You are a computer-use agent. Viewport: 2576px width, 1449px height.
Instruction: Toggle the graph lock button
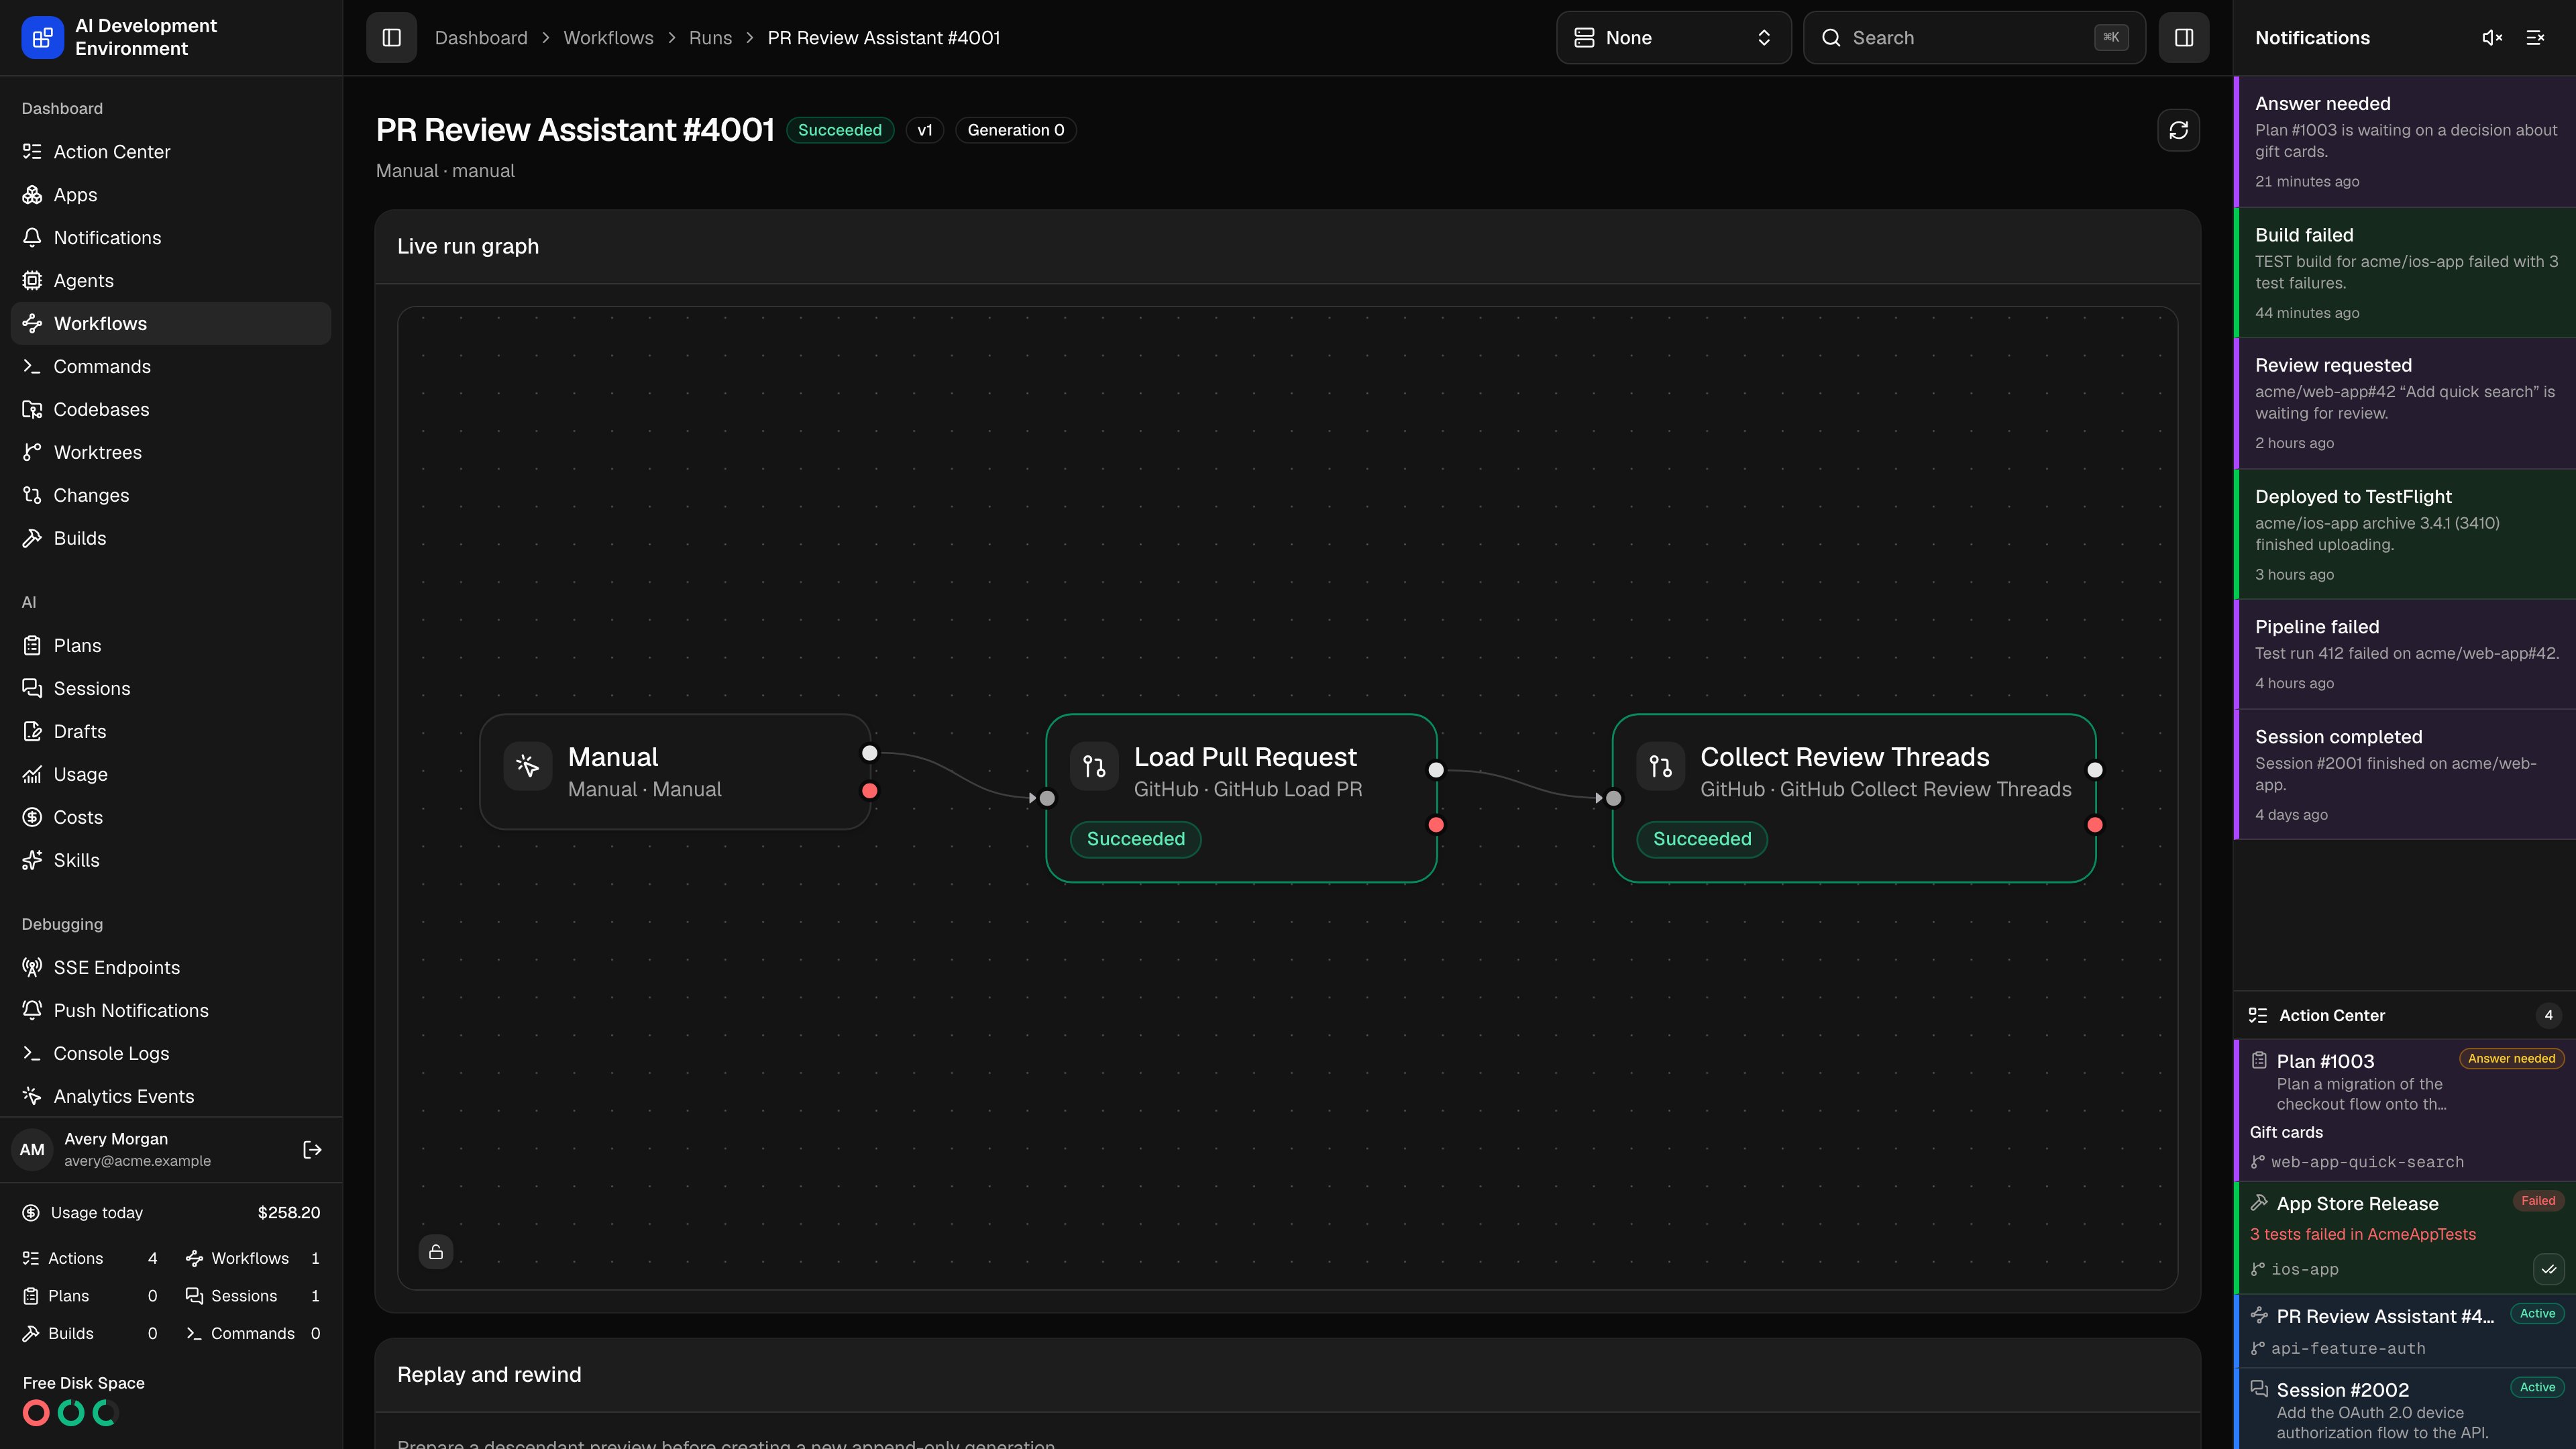click(x=436, y=1252)
